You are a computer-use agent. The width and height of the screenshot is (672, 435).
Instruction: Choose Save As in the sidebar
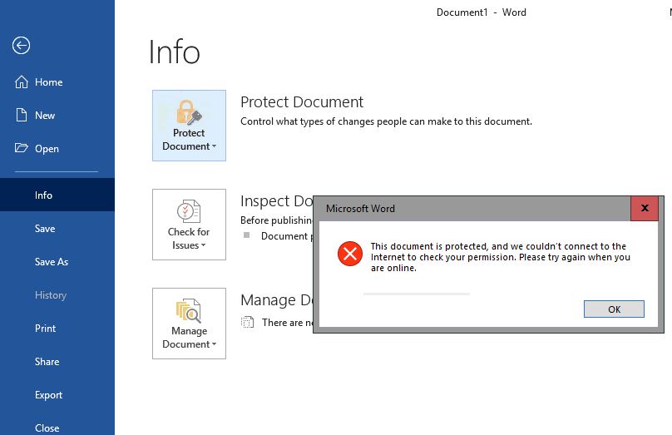click(57, 262)
